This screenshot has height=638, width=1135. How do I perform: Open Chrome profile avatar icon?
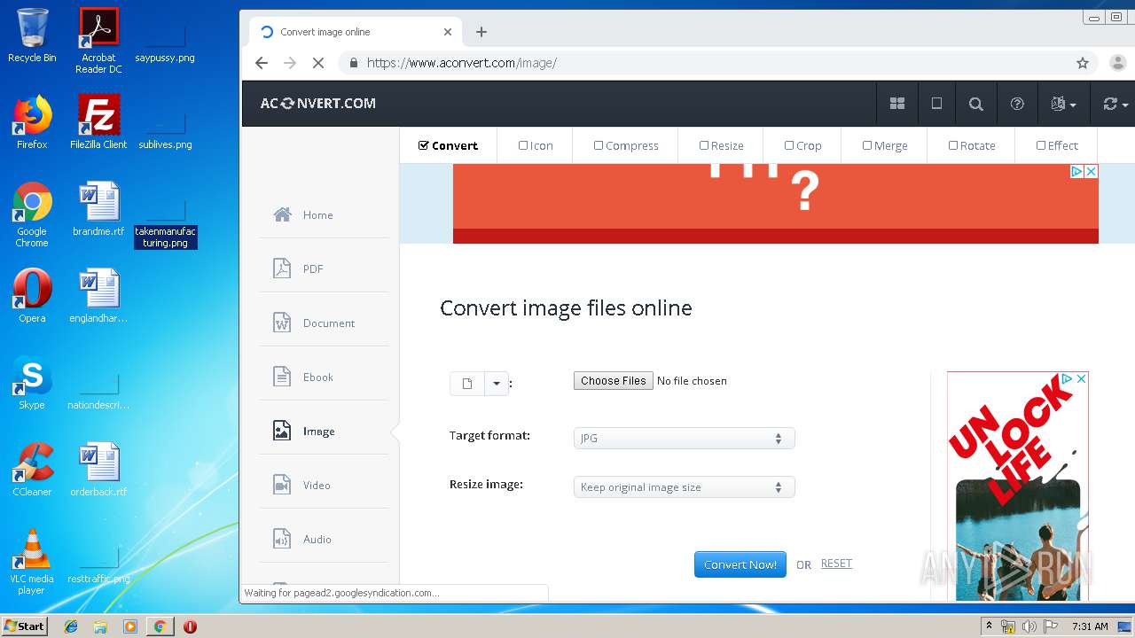(x=1117, y=63)
